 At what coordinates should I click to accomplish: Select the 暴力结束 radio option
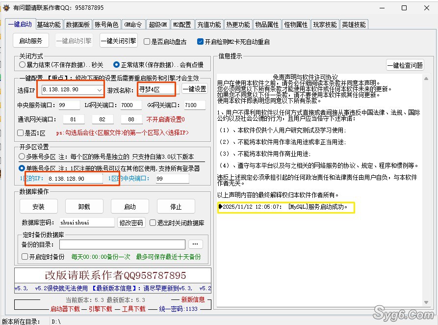[23, 64]
